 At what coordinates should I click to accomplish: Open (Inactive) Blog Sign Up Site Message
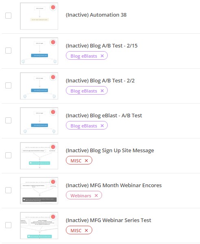click(x=110, y=151)
